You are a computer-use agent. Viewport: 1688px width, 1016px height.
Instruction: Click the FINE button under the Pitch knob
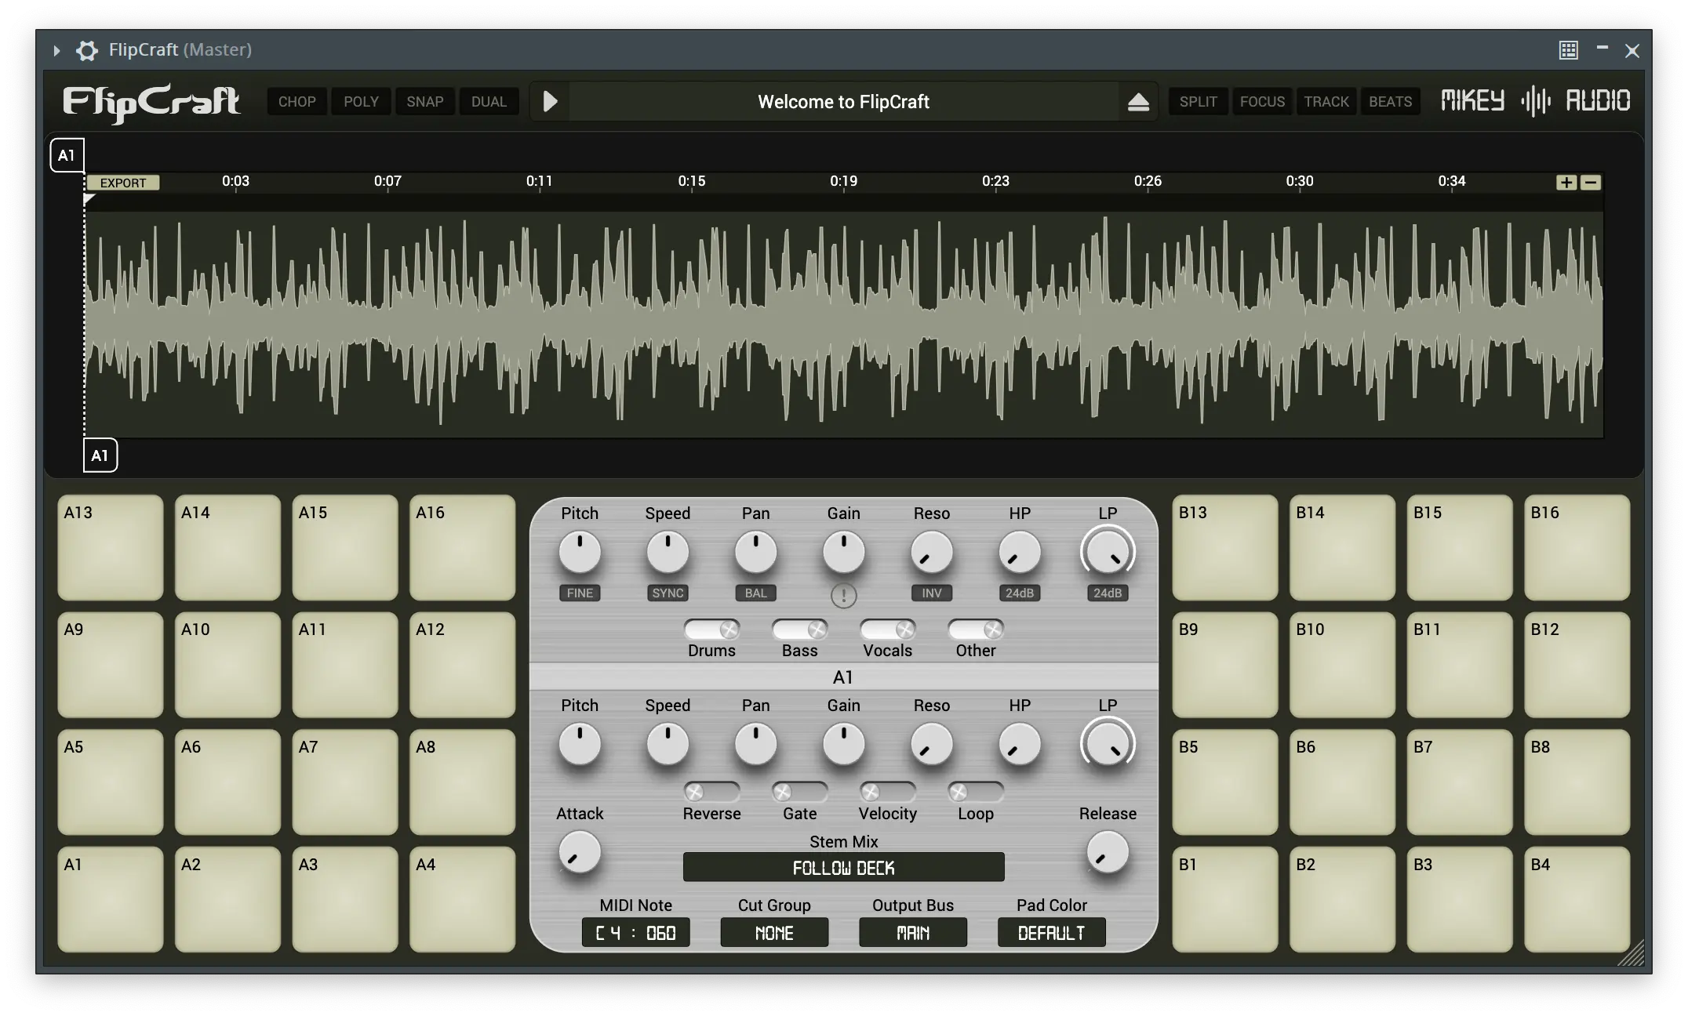(580, 593)
